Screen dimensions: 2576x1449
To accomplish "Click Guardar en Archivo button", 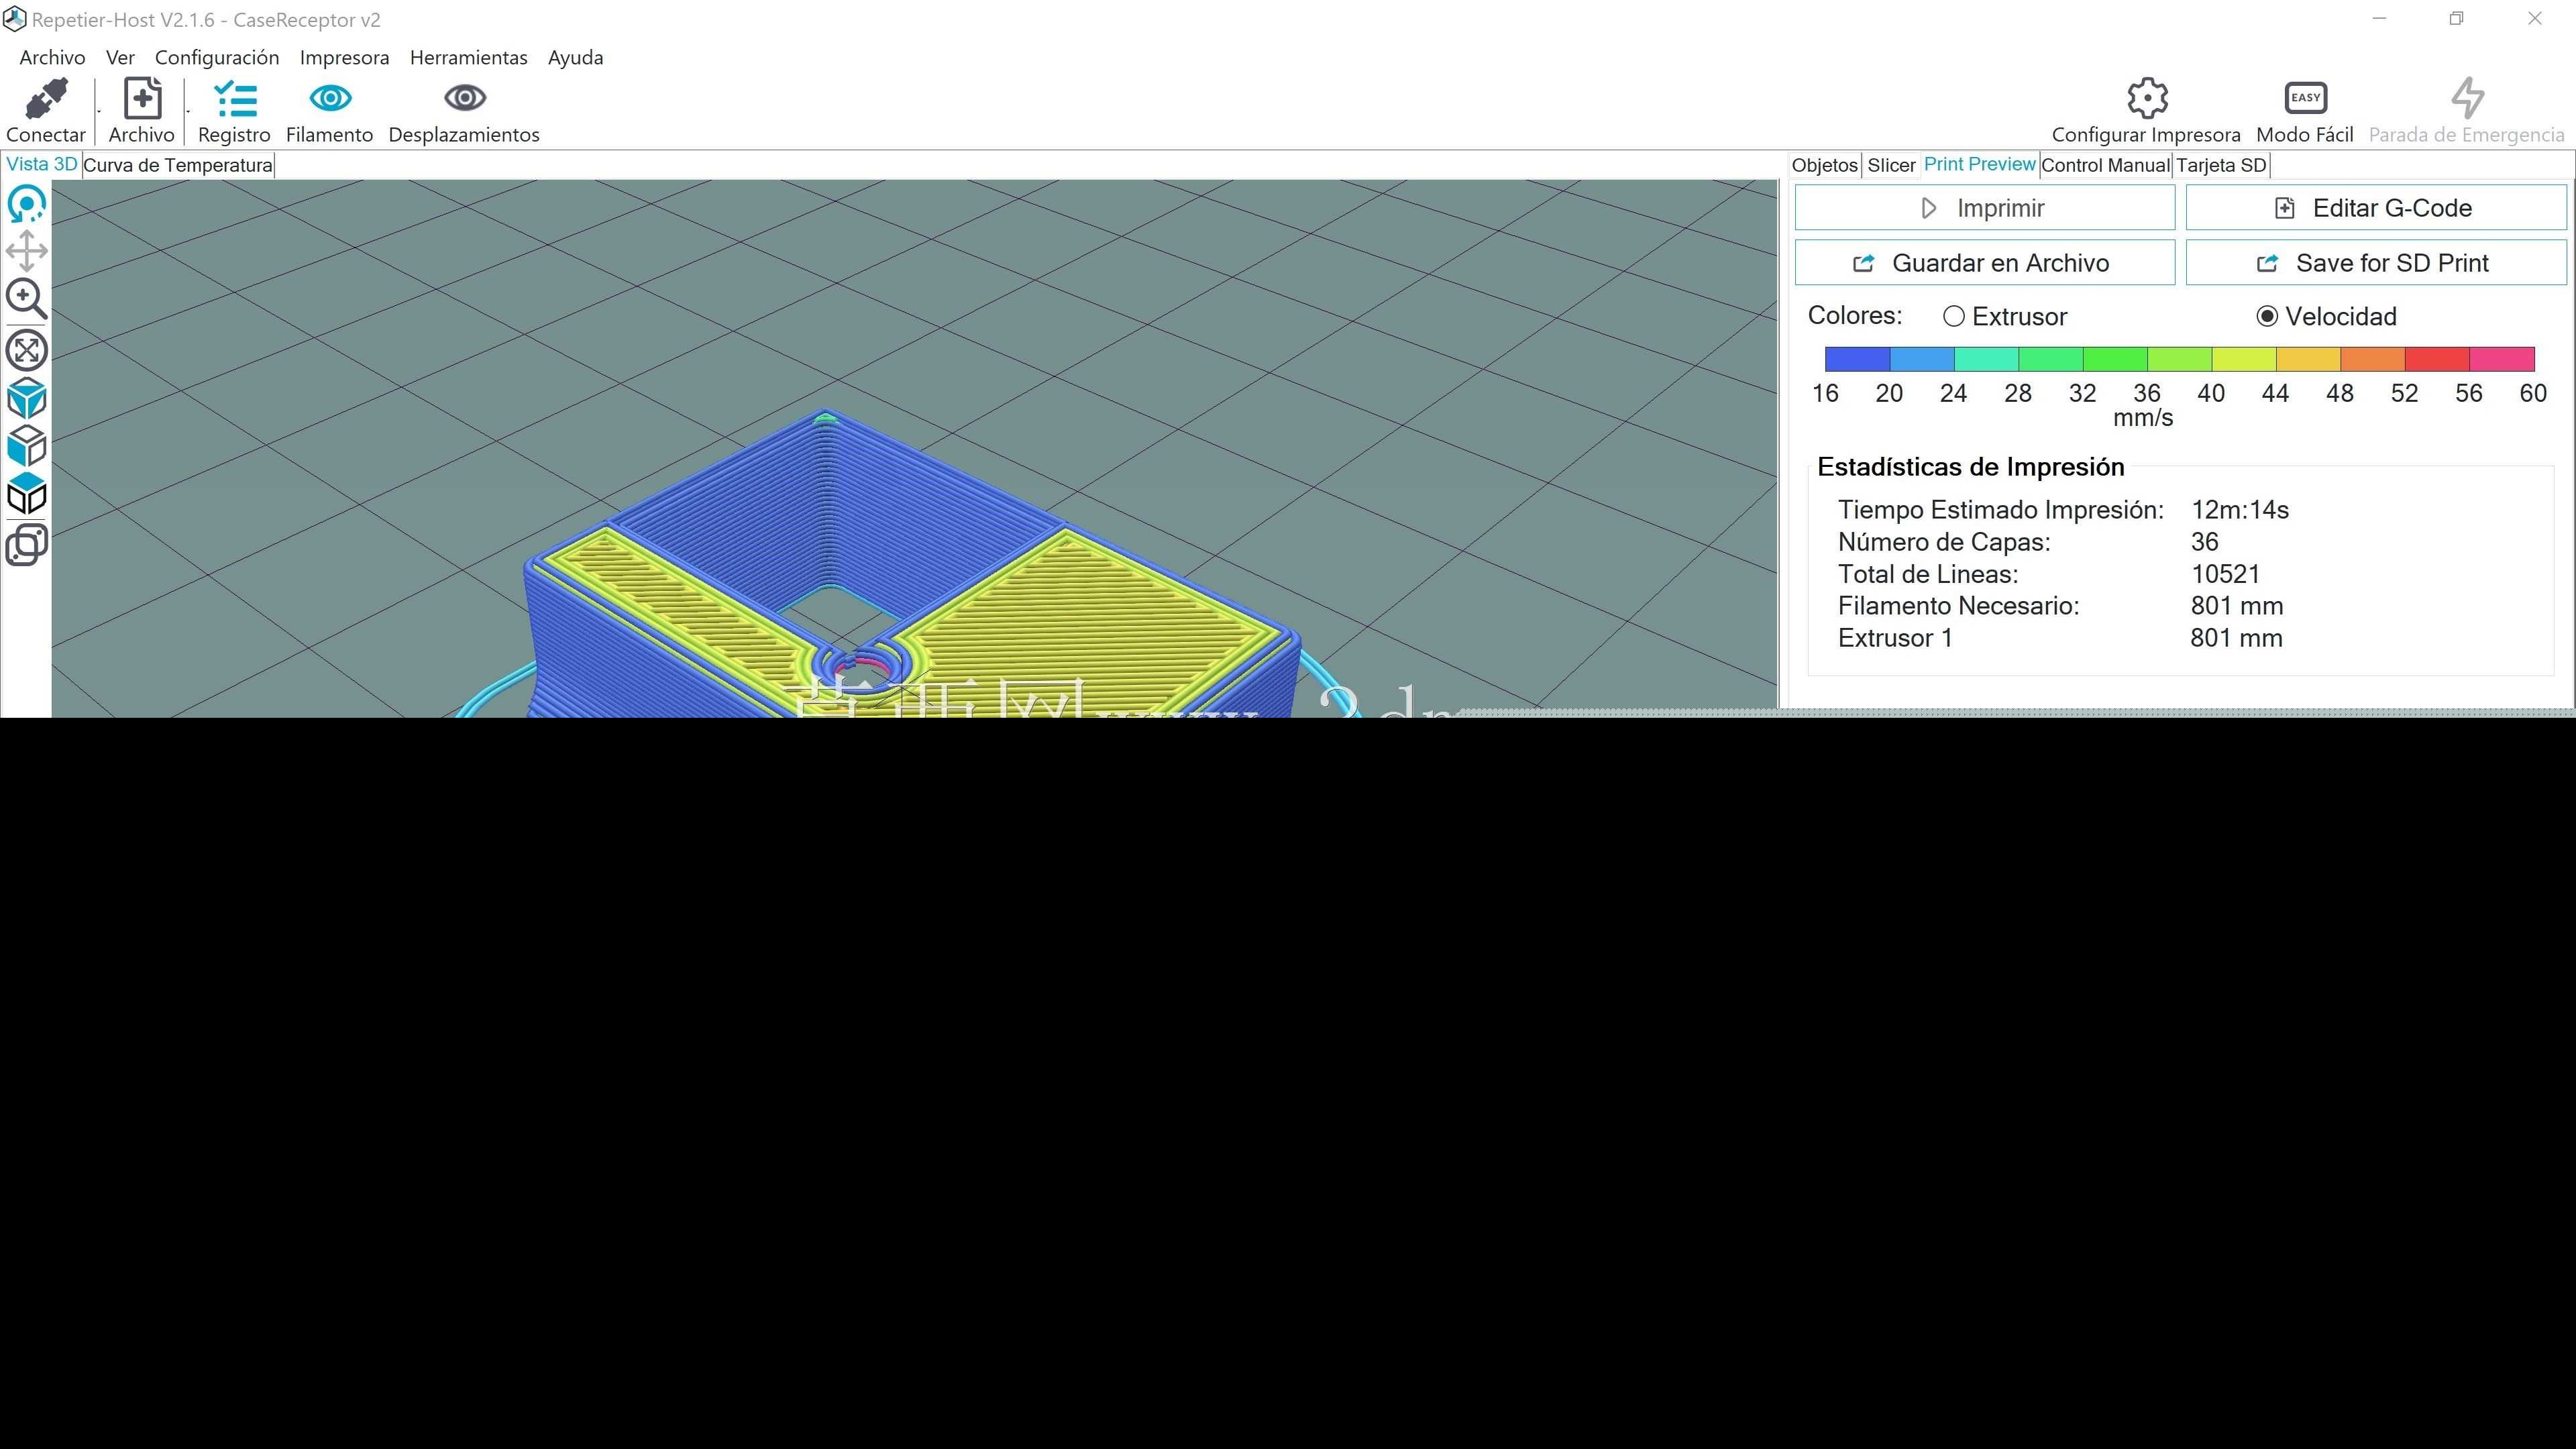I will click(1985, 263).
